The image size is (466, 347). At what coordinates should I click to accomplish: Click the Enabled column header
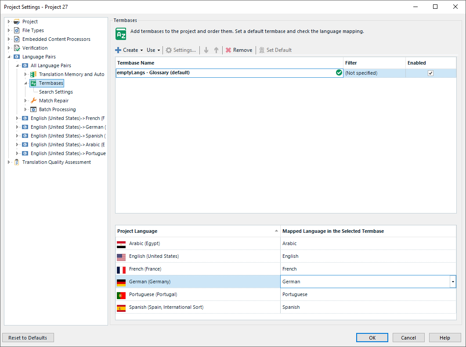pos(430,63)
